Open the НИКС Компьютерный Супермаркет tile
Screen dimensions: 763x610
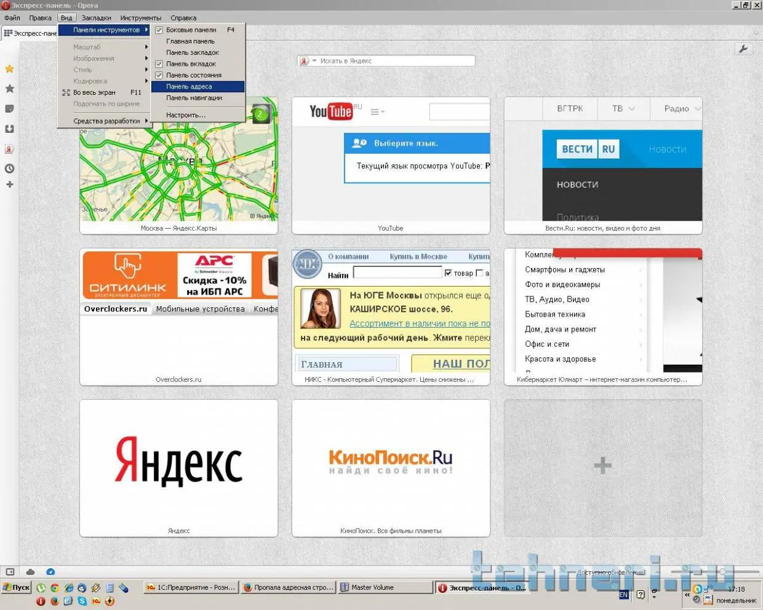[391, 317]
